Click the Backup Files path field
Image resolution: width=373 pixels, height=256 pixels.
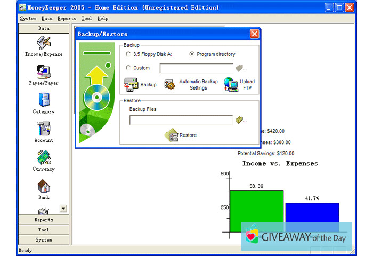pos(181,120)
